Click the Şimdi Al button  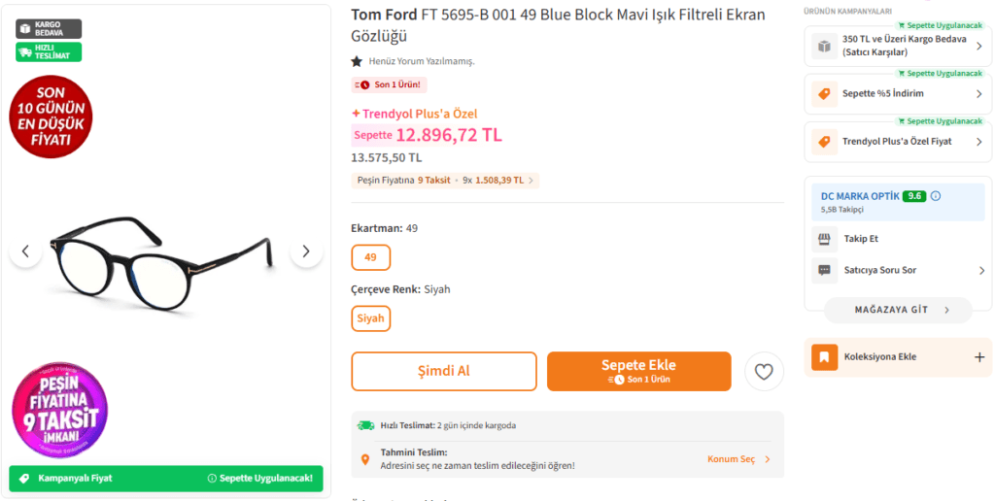click(443, 371)
